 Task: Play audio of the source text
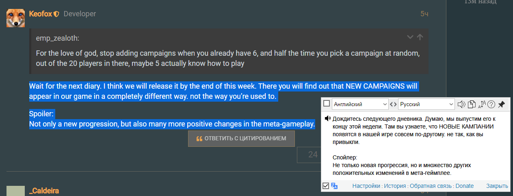(x=461, y=105)
